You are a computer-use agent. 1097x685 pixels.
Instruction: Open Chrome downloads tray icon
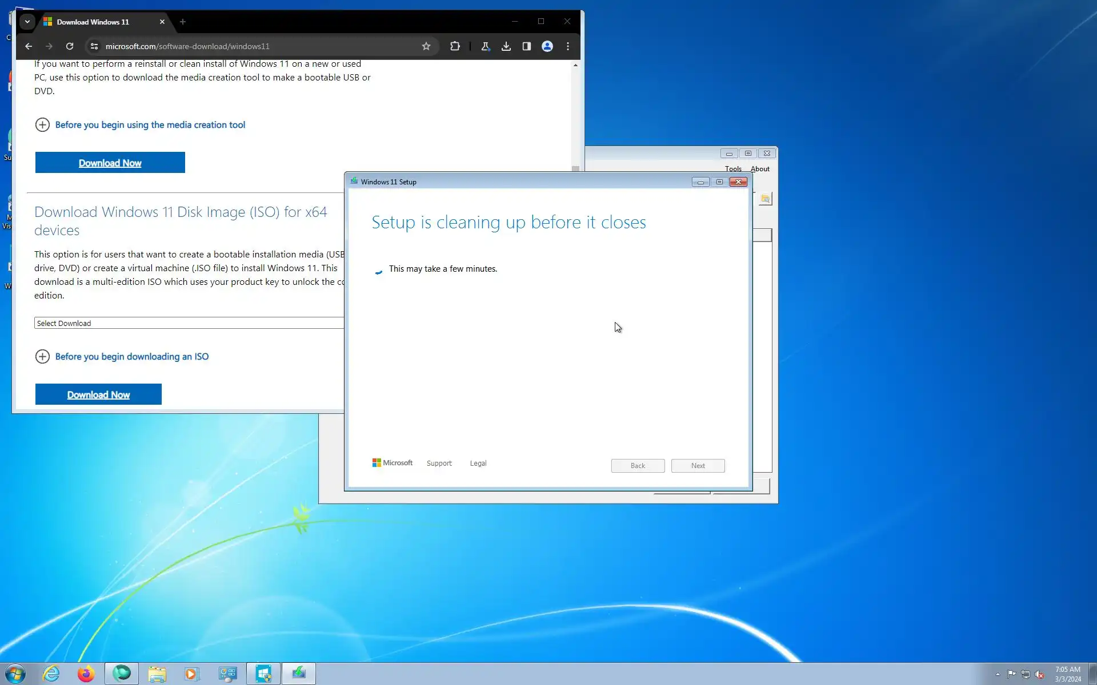coord(506,46)
